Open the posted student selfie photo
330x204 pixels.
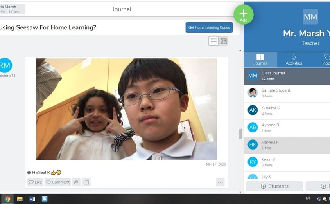click(126, 109)
